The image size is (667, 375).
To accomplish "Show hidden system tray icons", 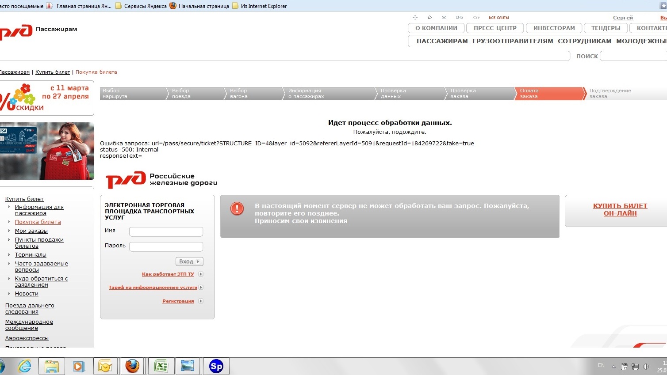I will pos(613,366).
